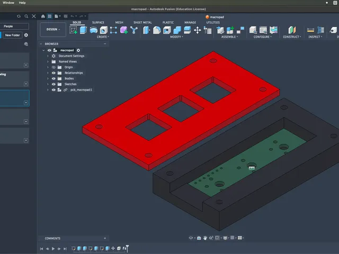Switch to the SHEET METAL tab
339x254 pixels.
click(142, 22)
